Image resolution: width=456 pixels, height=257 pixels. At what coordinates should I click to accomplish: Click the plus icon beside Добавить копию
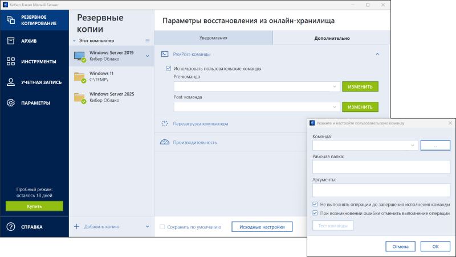(x=77, y=226)
